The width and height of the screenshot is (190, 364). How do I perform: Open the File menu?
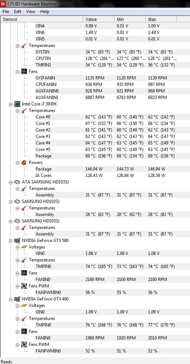(x=6, y=12)
